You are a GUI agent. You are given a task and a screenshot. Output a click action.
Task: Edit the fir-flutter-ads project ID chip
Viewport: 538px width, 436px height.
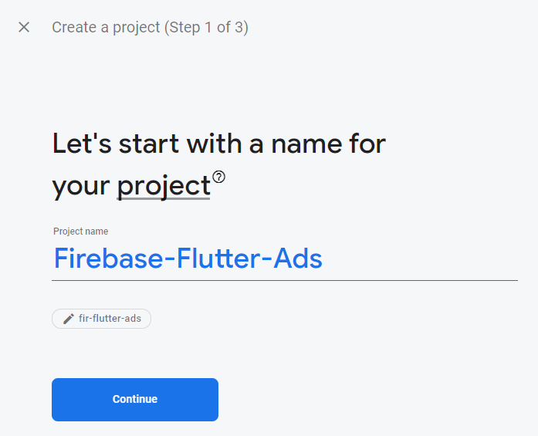pos(101,319)
